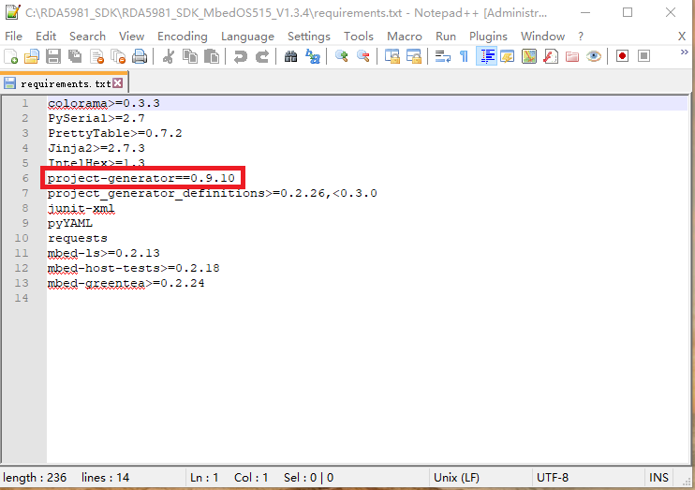The width and height of the screenshot is (695, 490).
Task: Open the Function List panel
Action: click(551, 56)
